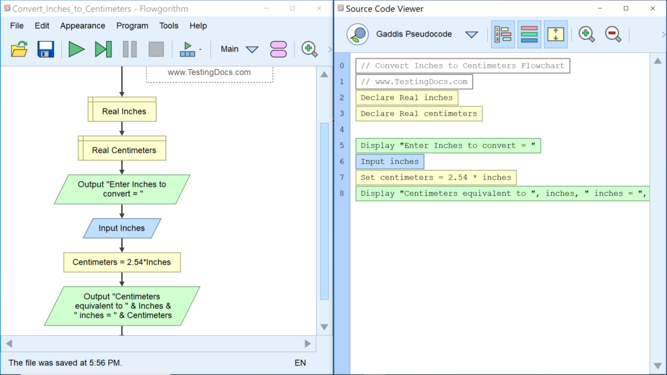
Task: Click the Centimeters = 2.54*Inches assignment box
Action: (122, 262)
